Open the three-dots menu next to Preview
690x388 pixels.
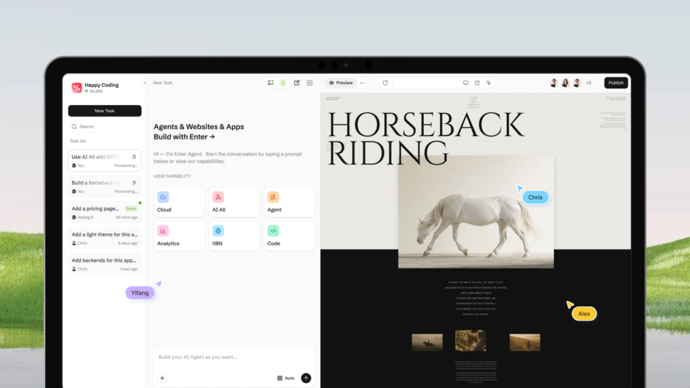362,83
